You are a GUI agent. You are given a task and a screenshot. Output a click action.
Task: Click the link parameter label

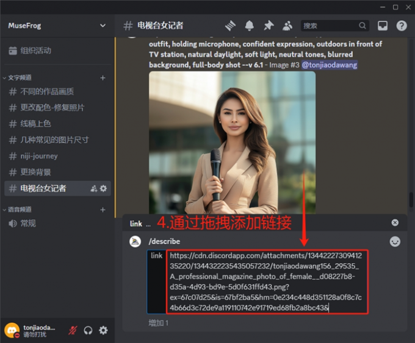156,255
